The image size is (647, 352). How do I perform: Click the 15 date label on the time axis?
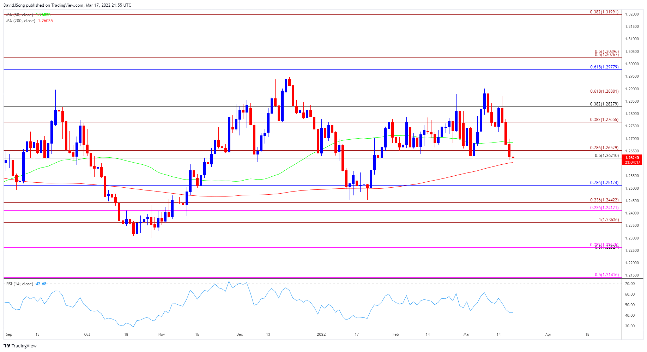(x=197, y=334)
